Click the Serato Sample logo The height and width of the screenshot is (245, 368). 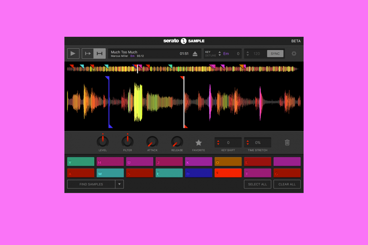click(x=184, y=41)
